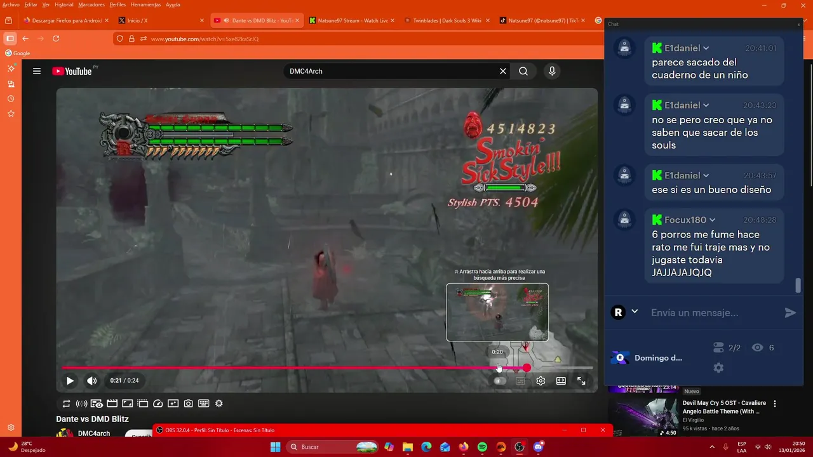Open the options menu for the Cavaliere Angelo video
813x457 pixels.
(774, 403)
